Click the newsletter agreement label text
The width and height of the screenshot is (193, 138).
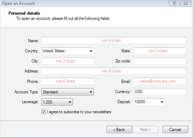(79, 112)
